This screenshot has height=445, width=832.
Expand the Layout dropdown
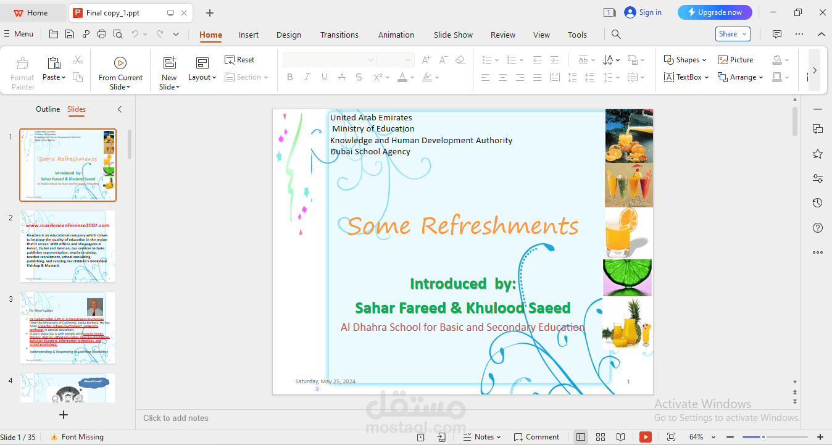202,77
